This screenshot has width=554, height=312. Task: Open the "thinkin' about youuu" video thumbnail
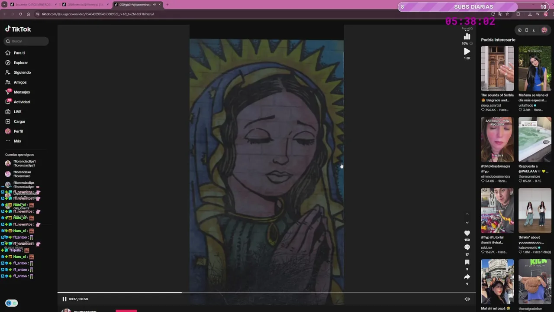[535, 211]
